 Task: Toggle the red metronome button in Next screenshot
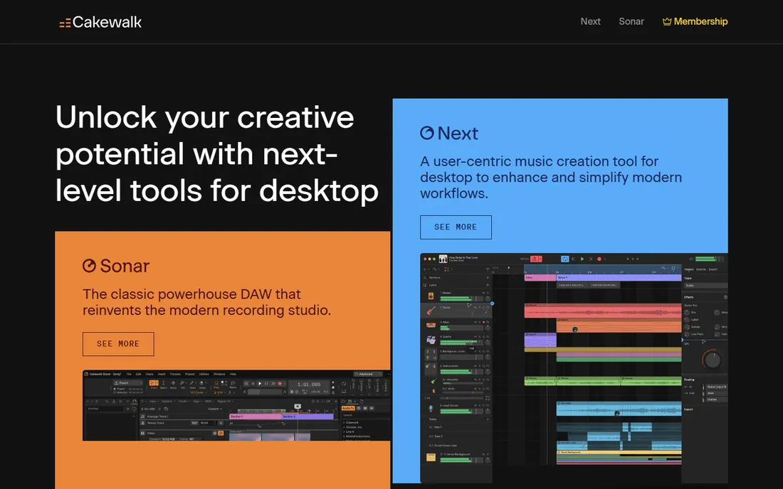pos(535,259)
